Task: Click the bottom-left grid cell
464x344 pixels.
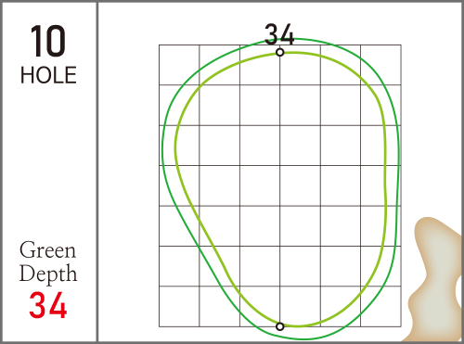Action: tap(179, 306)
